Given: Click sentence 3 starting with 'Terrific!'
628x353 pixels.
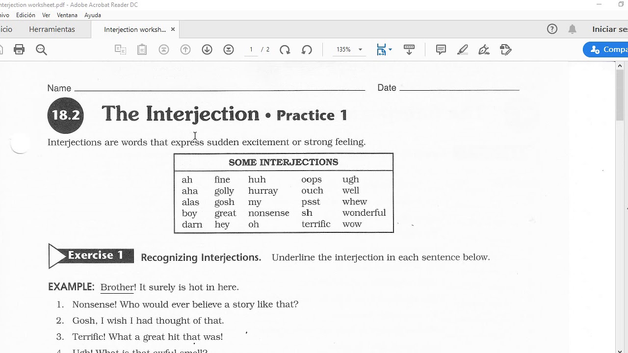Looking at the screenshot, I should (147, 337).
